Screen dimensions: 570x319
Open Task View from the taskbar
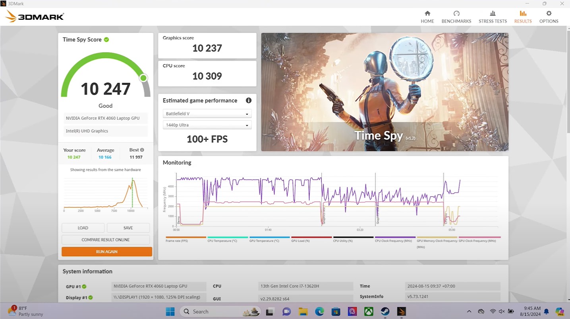(x=270, y=311)
